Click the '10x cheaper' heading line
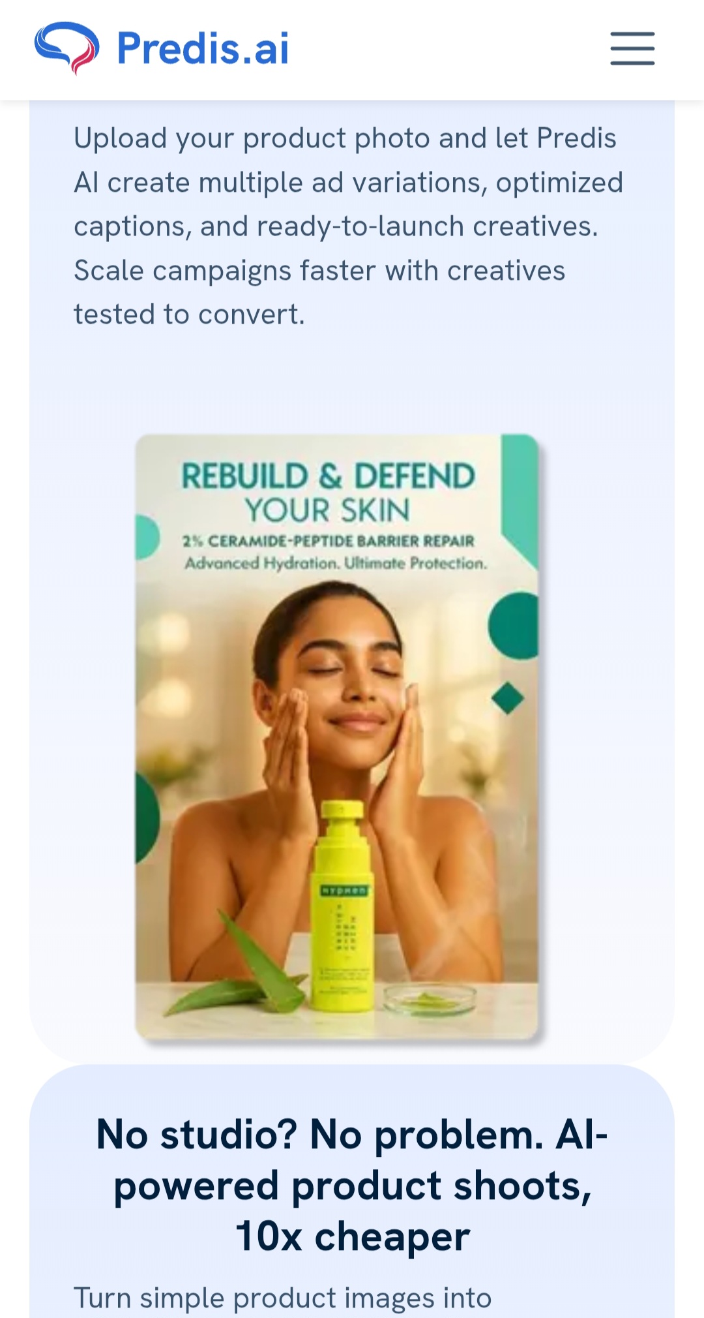 click(352, 1236)
